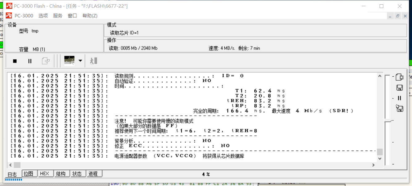Screen dimensions: 412x186
Task: Click the log scroll-down arrow
Action: tap(380, 159)
